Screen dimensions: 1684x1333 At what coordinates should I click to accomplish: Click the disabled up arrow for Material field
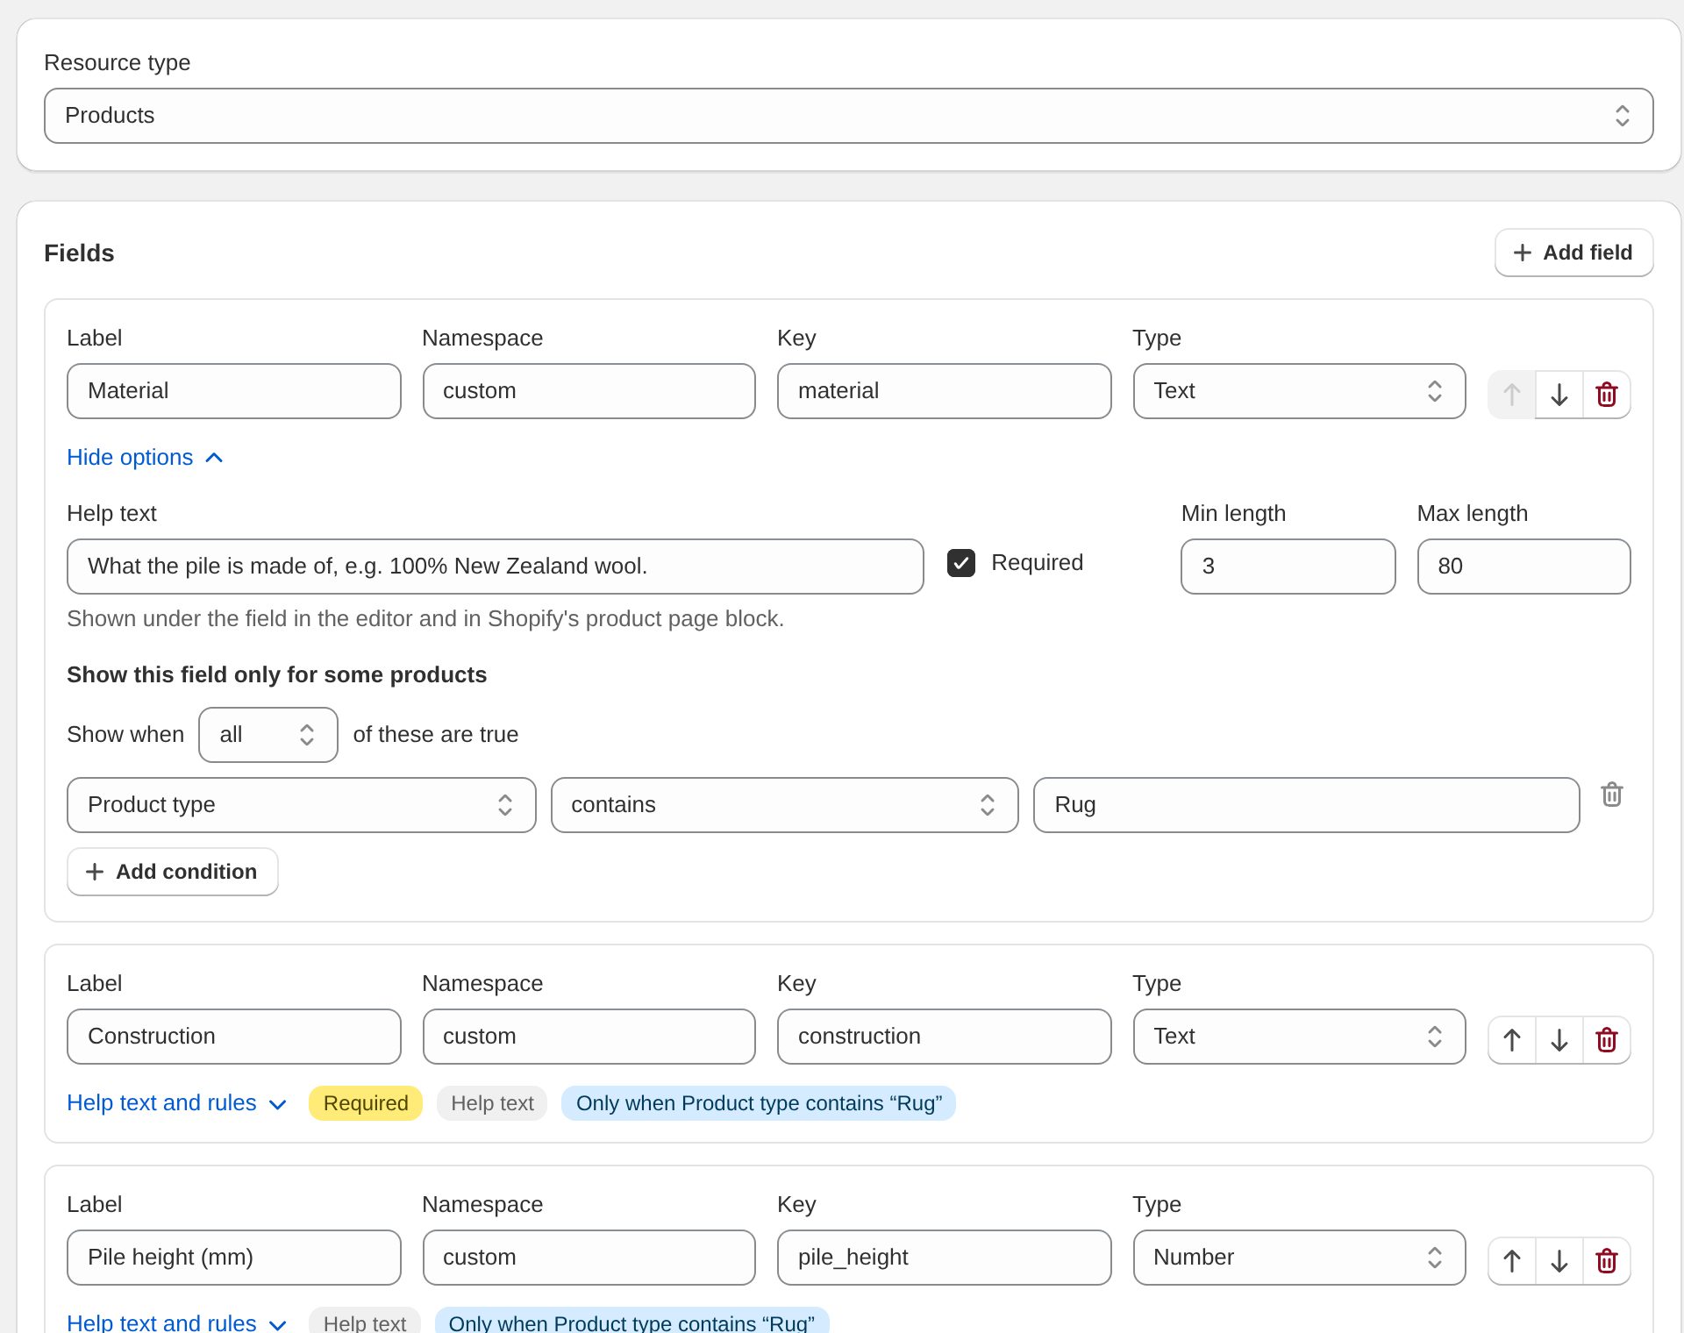click(x=1511, y=395)
